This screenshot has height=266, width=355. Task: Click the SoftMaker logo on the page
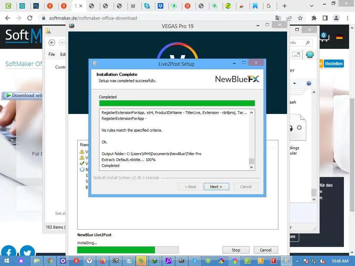24,36
